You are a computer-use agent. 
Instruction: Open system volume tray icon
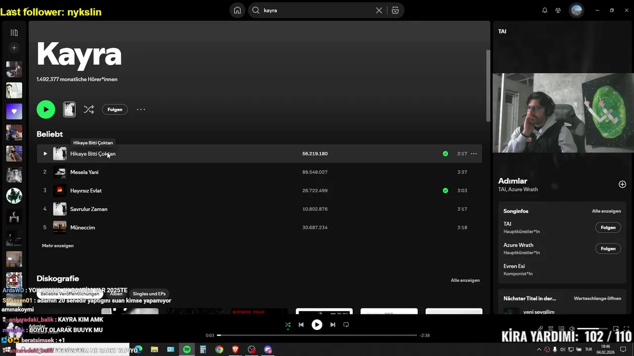[563, 350]
